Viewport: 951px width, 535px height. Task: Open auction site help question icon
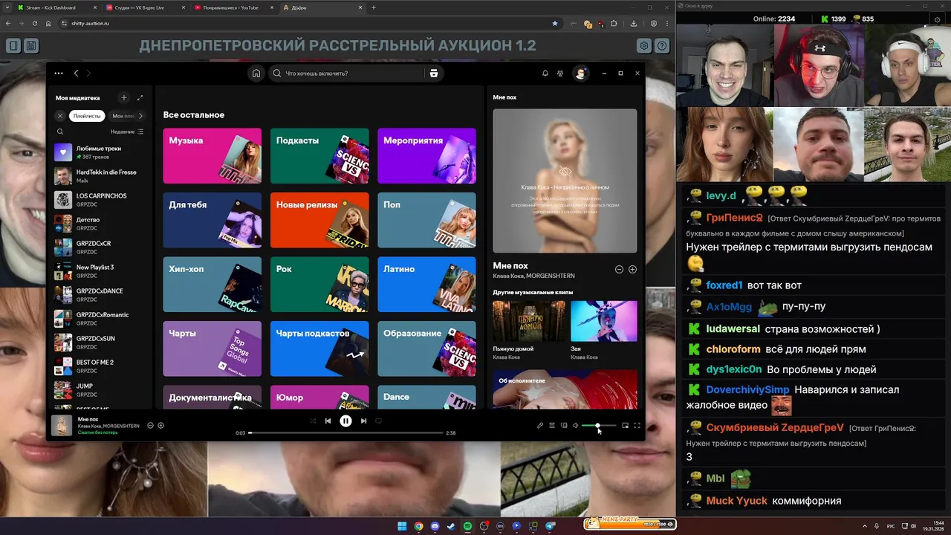click(662, 46)
